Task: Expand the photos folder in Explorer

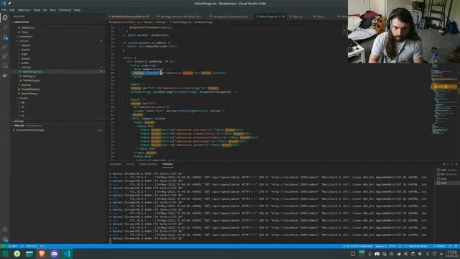Action: 26,58
